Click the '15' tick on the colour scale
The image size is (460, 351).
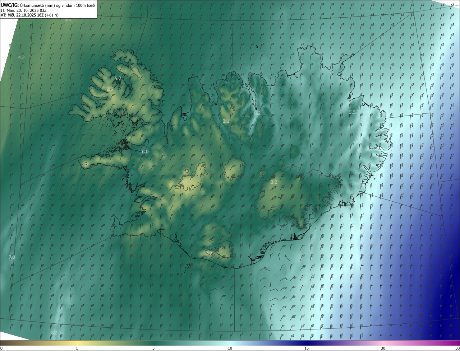click(x=307, y=348)
